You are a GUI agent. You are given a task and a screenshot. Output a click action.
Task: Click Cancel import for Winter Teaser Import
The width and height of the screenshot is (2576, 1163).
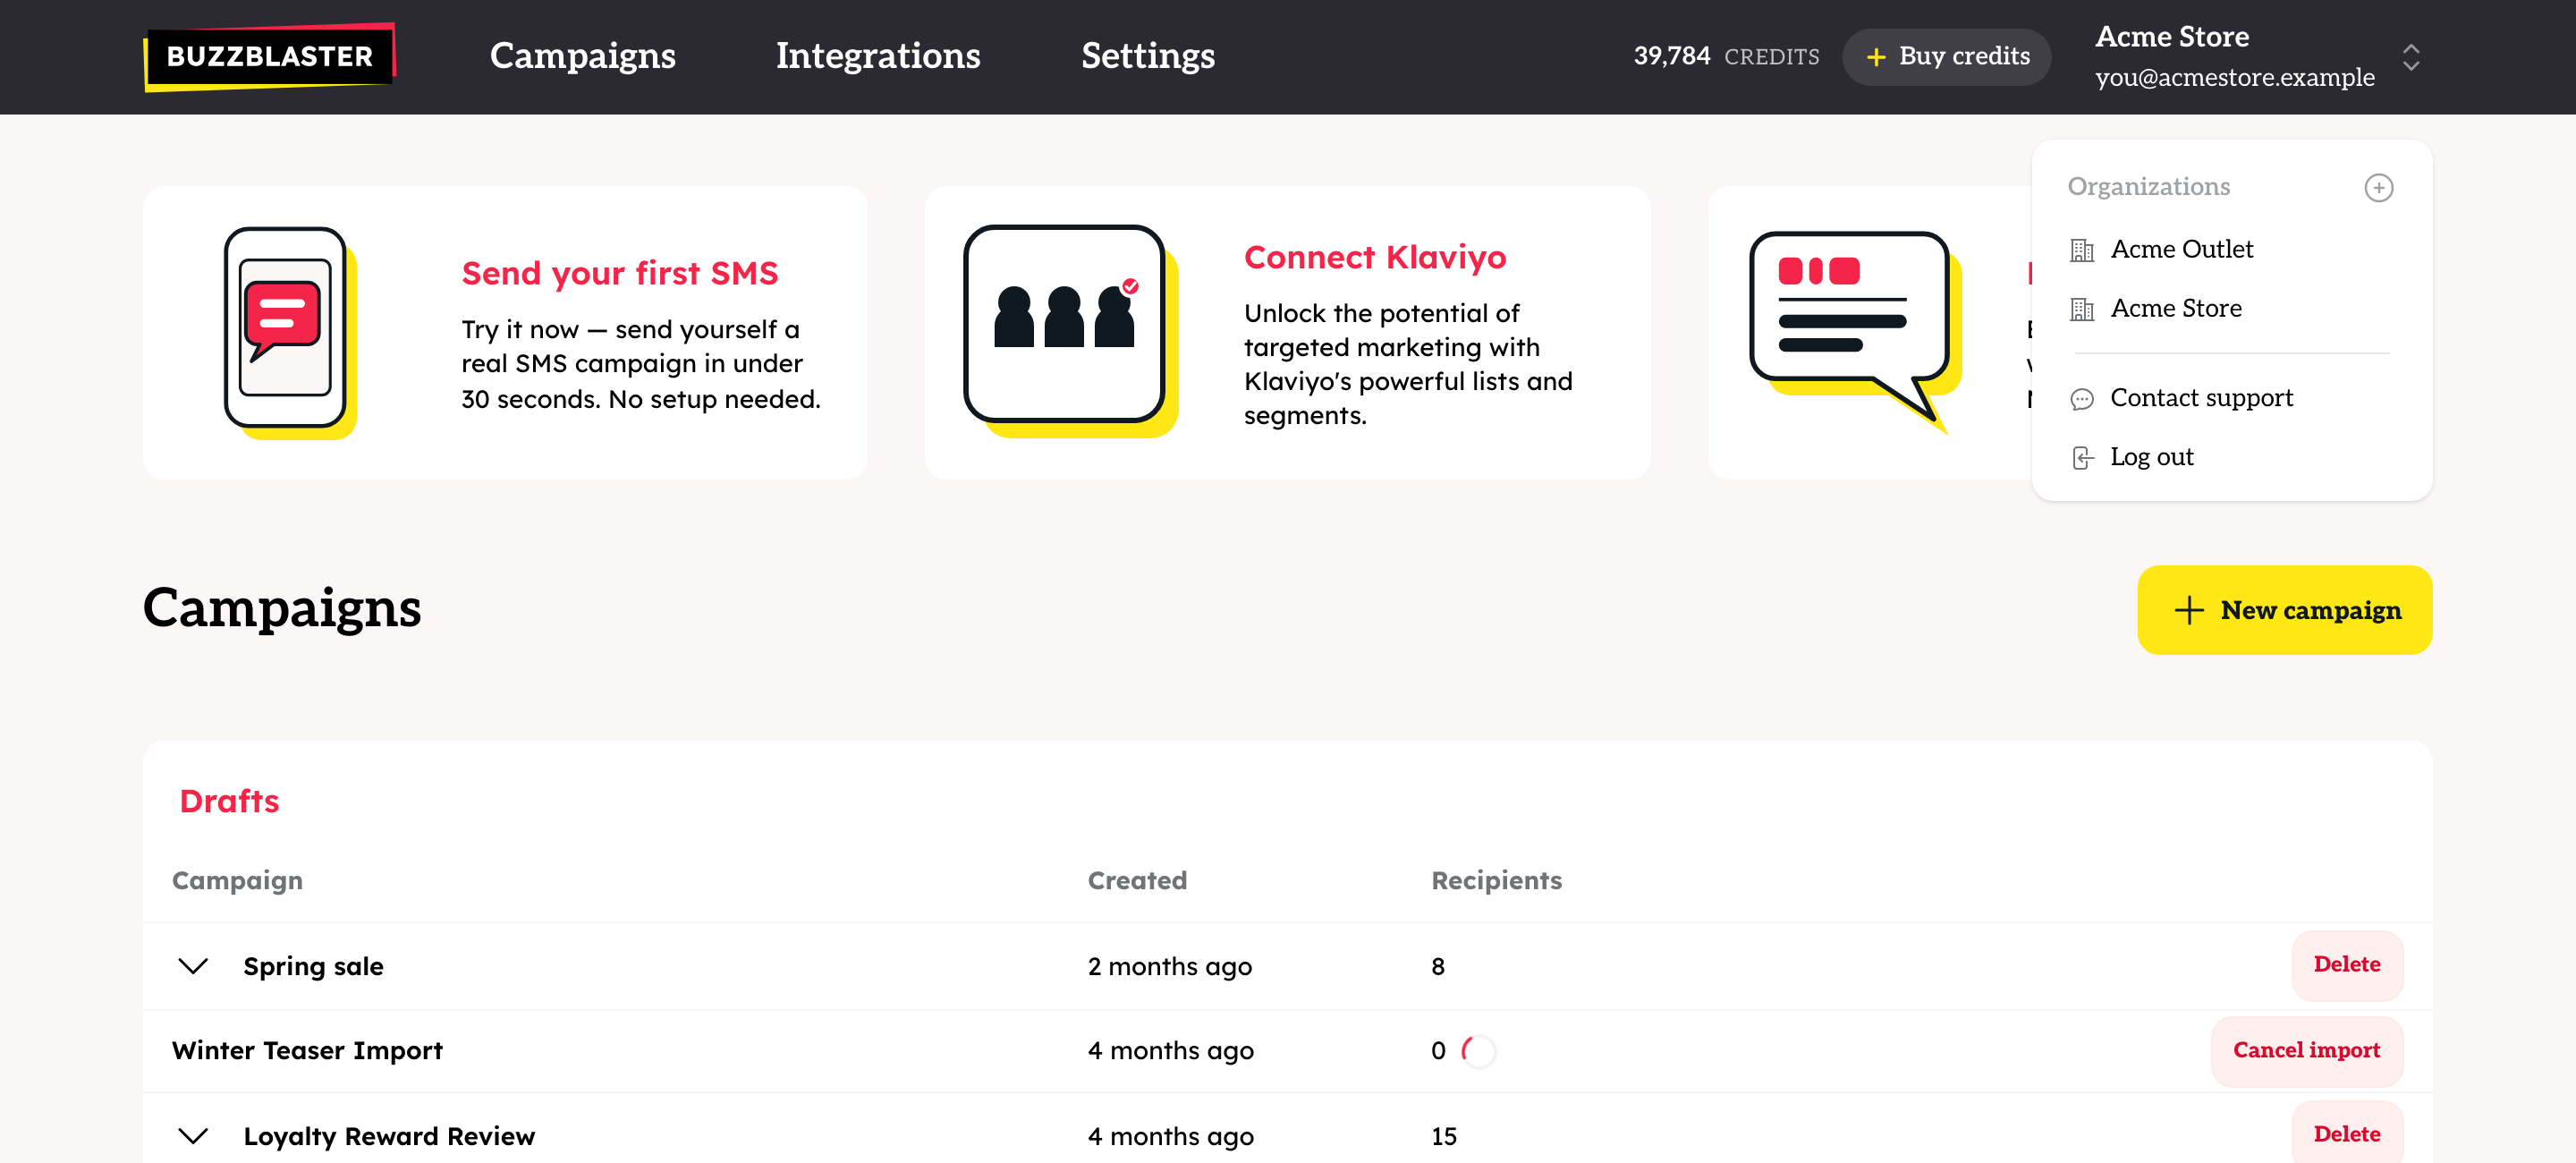[x=2306, y=1050]
